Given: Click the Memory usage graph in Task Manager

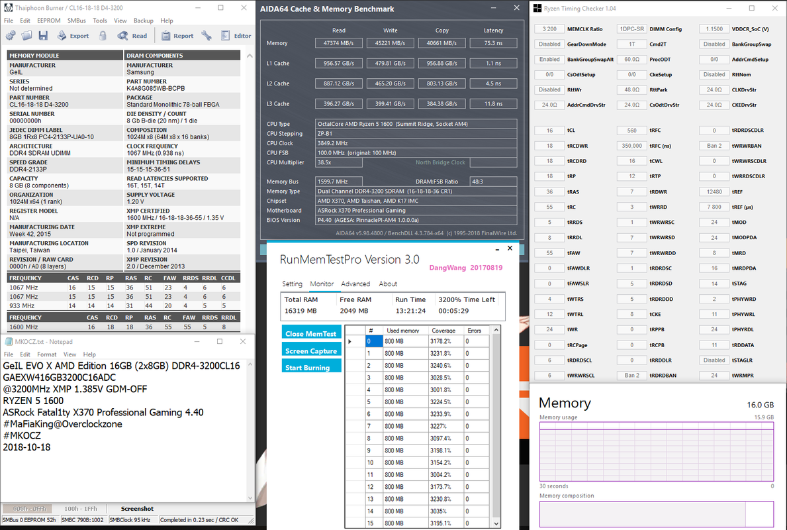Looking at the screenshot, I should tap(657, 452).
